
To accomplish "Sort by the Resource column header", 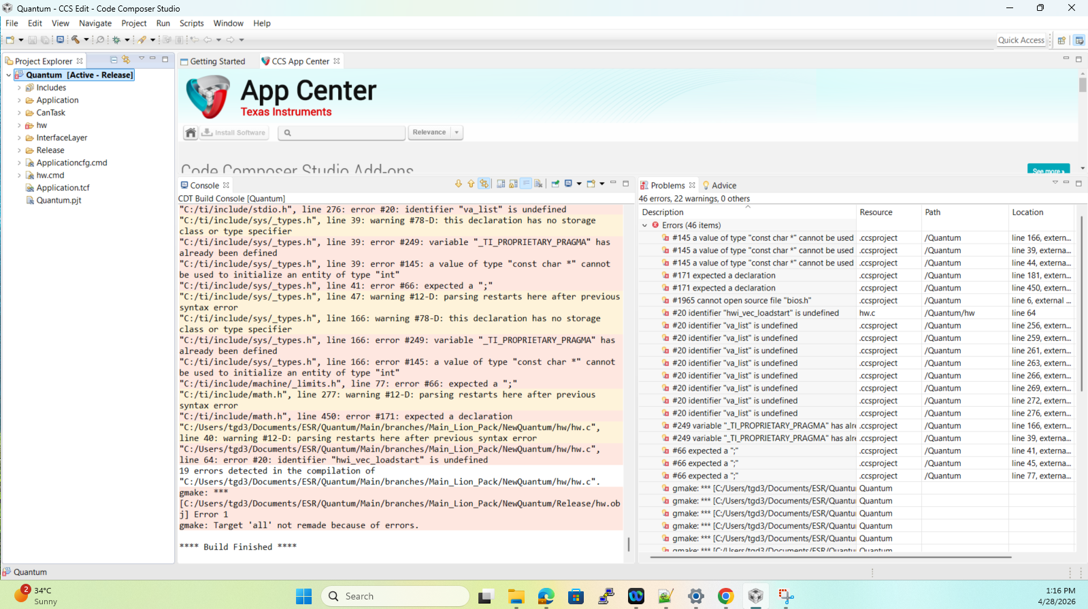I will (889, 212).
